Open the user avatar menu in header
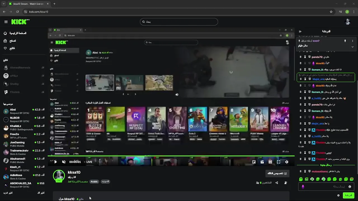 click(348, 22)
